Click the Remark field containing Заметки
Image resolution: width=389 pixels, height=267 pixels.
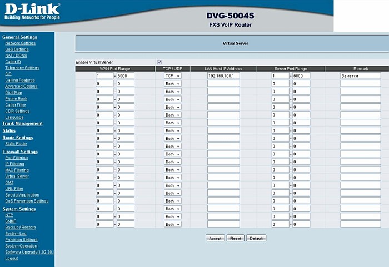(x=360, y=75)
